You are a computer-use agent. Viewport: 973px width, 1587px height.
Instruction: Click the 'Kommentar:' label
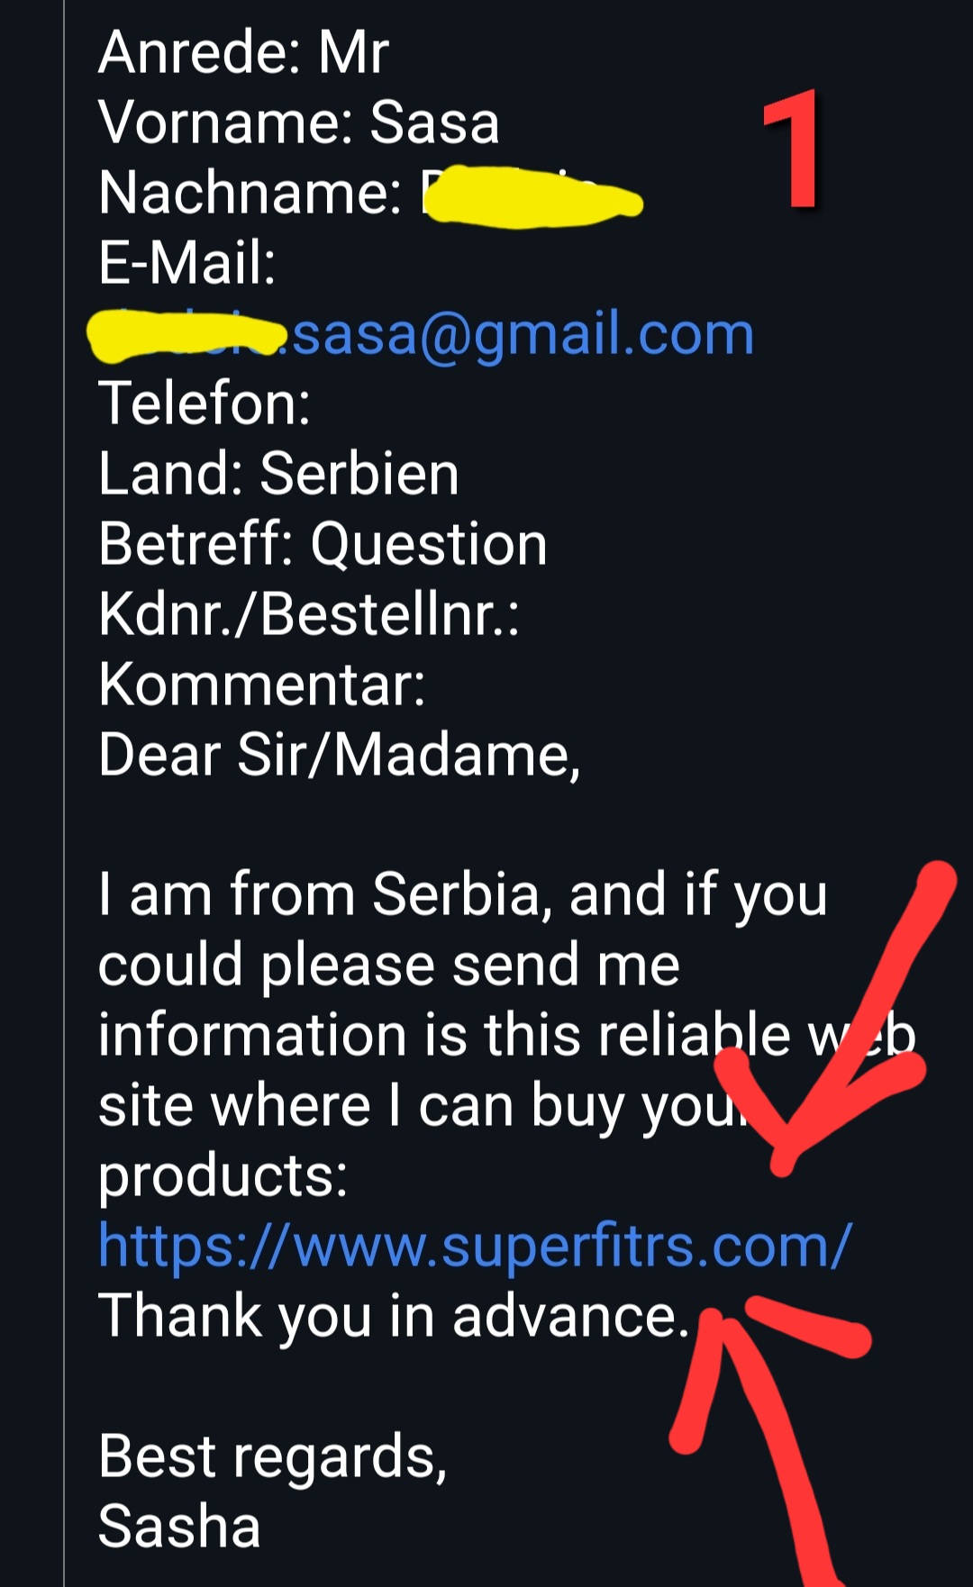click(261, 685)
